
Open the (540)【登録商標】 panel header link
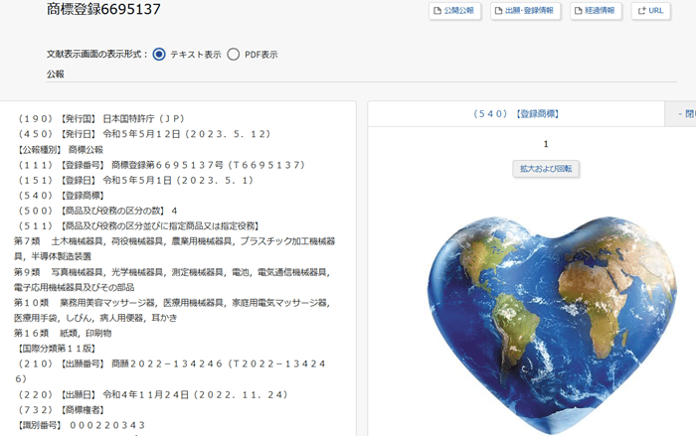(516, 114)
